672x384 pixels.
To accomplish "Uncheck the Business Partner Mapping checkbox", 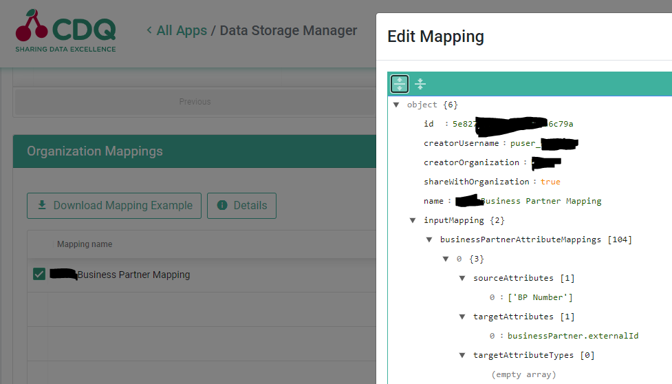I will pyautogui.click(x=39, y=275).
